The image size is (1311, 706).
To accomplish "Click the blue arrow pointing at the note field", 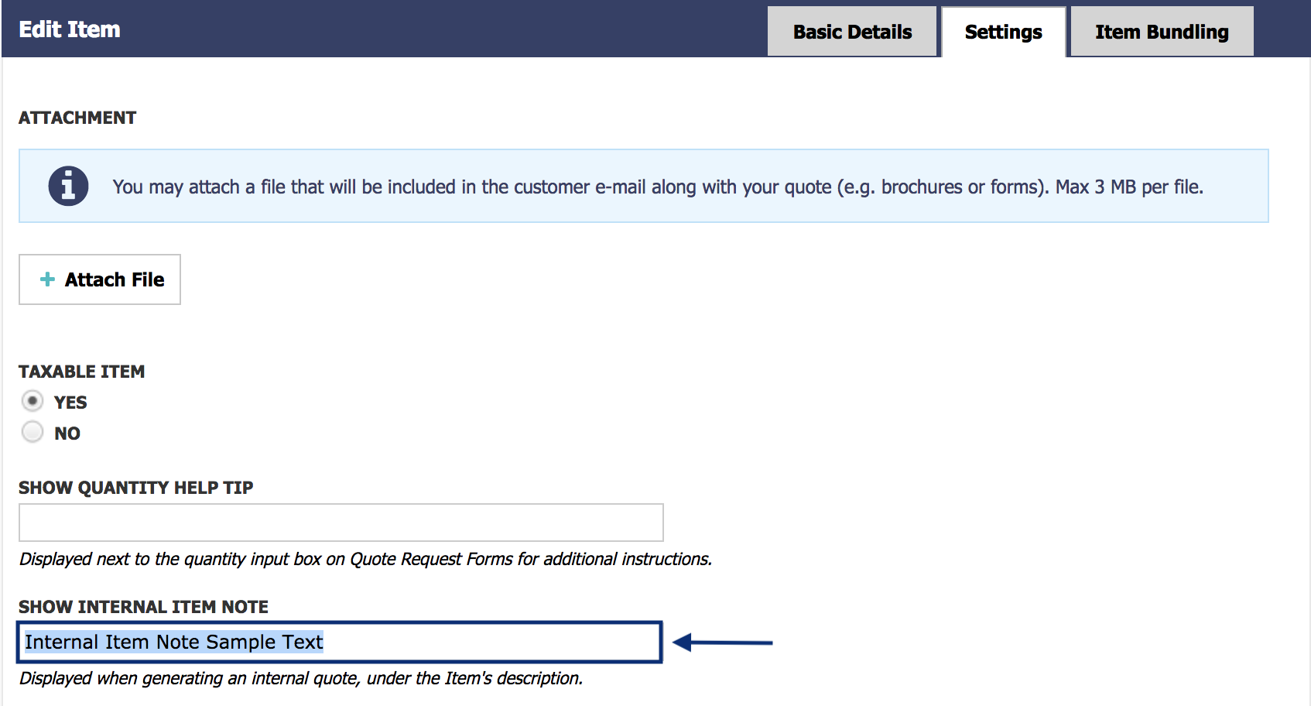I will [x=723, y=643].
